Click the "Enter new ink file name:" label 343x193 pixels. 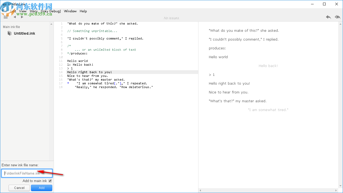20,165
